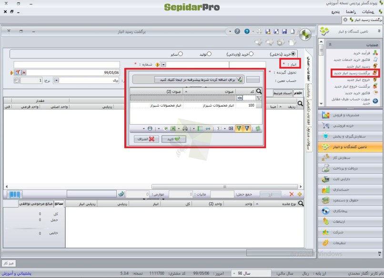Switch to the اسناد مرتبط tab
The width and height of the screenshot is (384, 278).
point(283,93)
